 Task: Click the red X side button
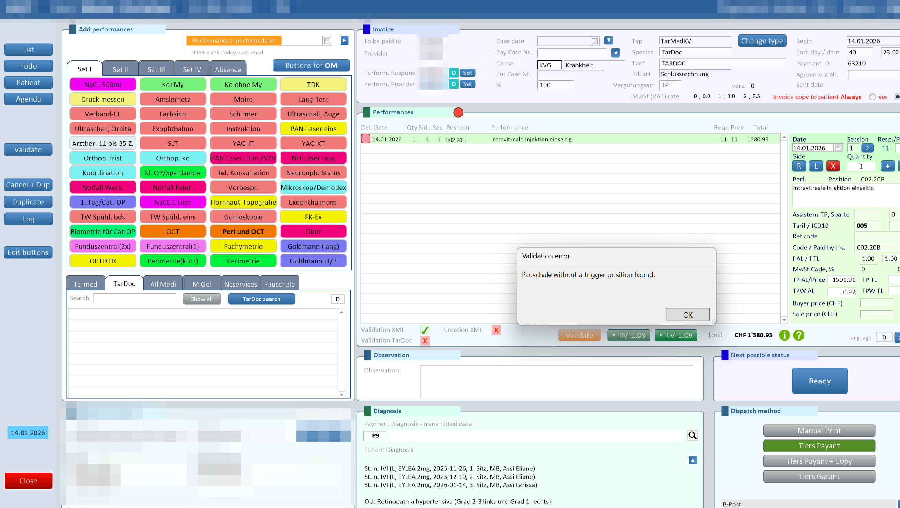coord(833,166)
